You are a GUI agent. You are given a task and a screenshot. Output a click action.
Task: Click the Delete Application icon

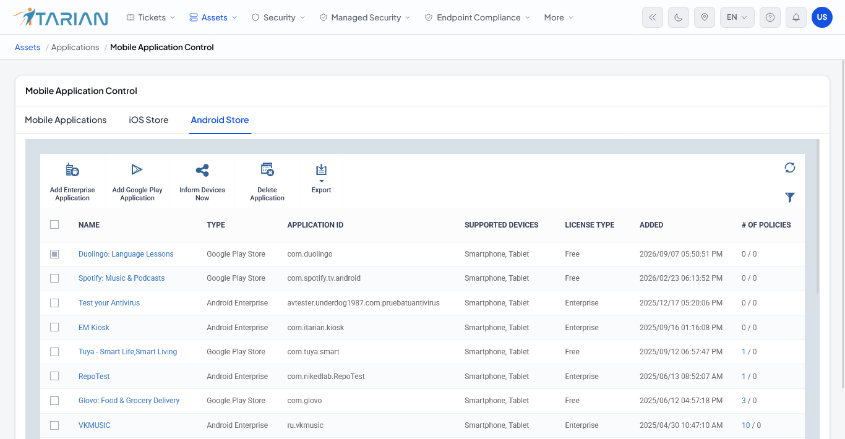(267, 169)
